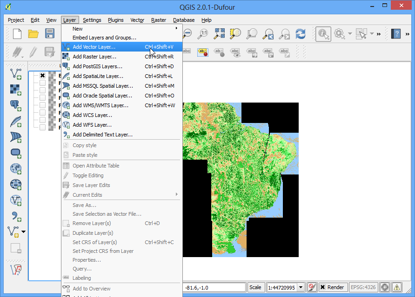Click the Show/Hide Labels eye icon
415x297 pixels.
coord(235,52)
